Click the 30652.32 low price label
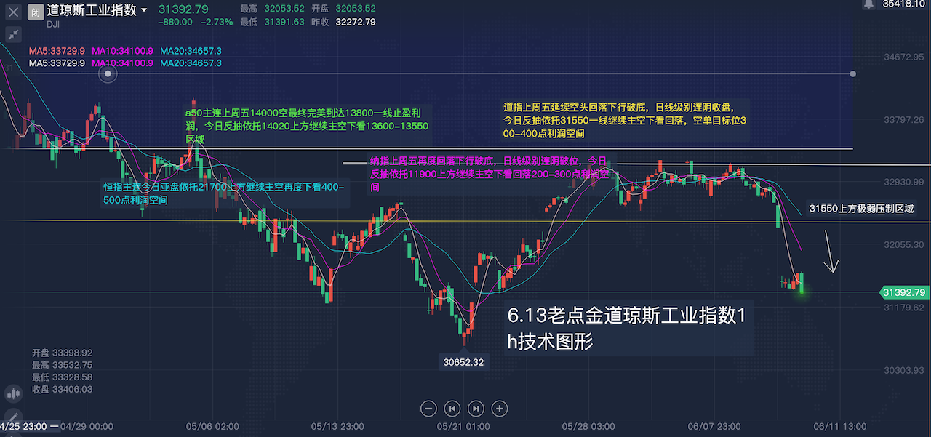The width and height of the screenshot is (931, 437). point(464,361)
